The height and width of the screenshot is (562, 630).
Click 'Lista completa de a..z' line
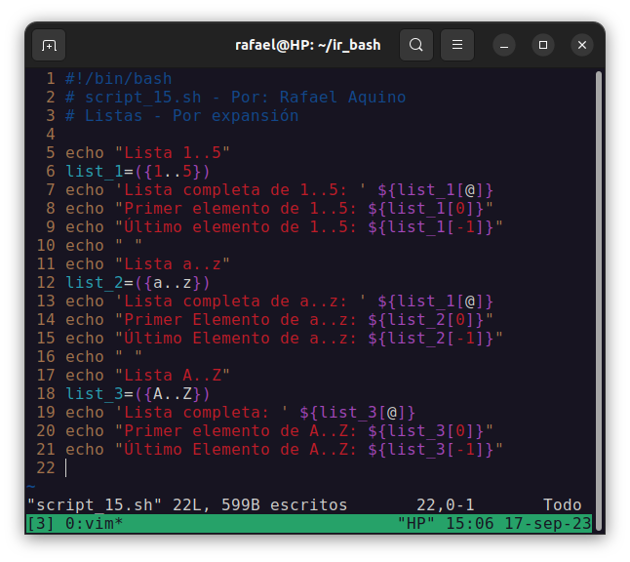279,301
